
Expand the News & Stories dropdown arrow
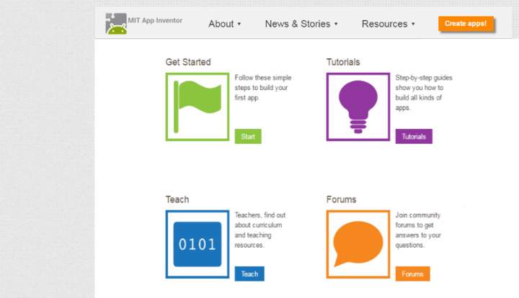click(336, 24)
